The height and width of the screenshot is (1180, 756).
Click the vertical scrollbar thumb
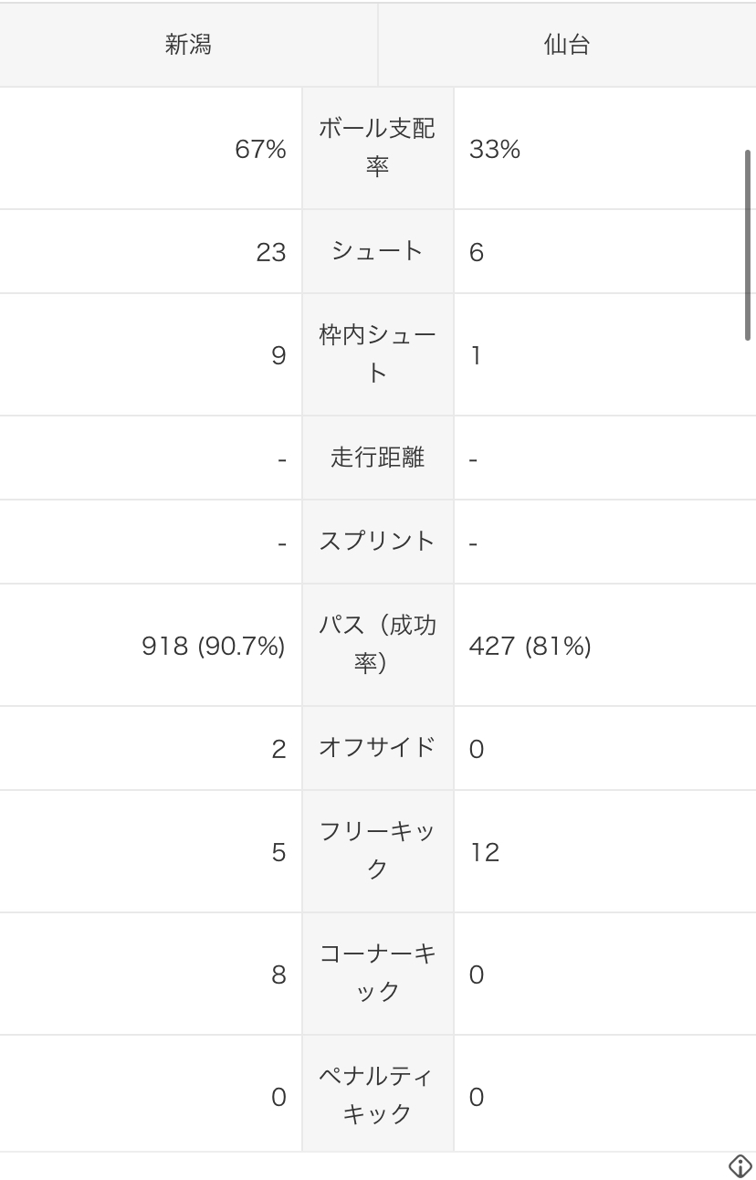coord(748,245)
